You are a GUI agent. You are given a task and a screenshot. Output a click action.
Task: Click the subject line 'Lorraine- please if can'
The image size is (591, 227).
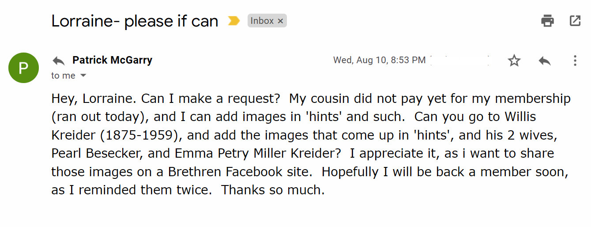click(x=135, y=21)
